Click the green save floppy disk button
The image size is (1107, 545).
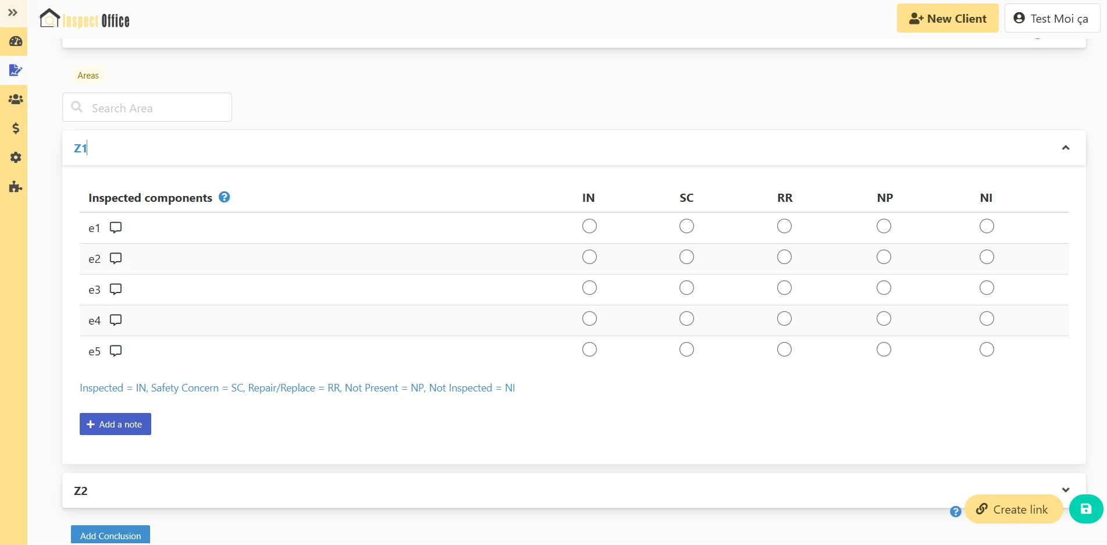(x=1085, y=509)
